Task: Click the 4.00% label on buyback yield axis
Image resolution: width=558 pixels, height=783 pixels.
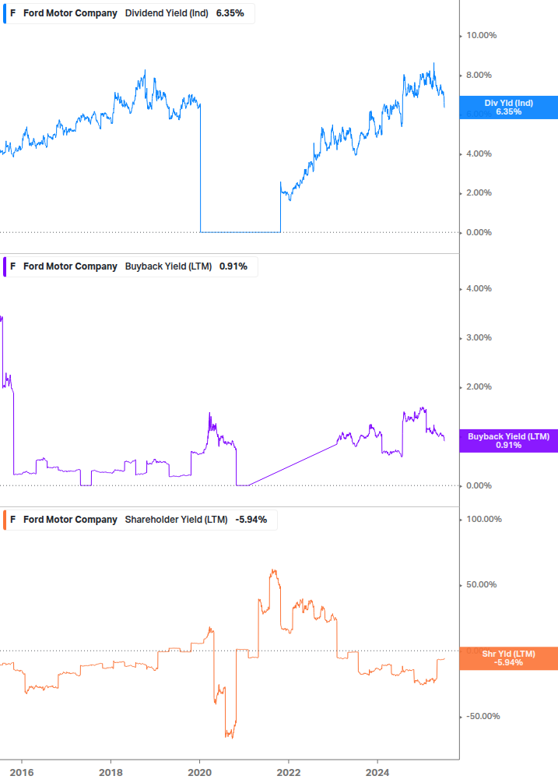Action: pyautogui.click(x=479, y=288)
